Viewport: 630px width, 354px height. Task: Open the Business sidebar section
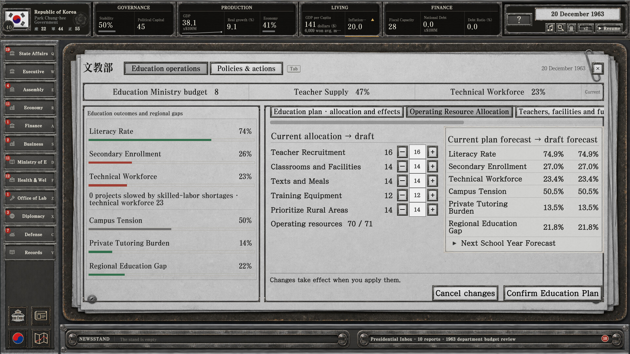coord(30,144)
